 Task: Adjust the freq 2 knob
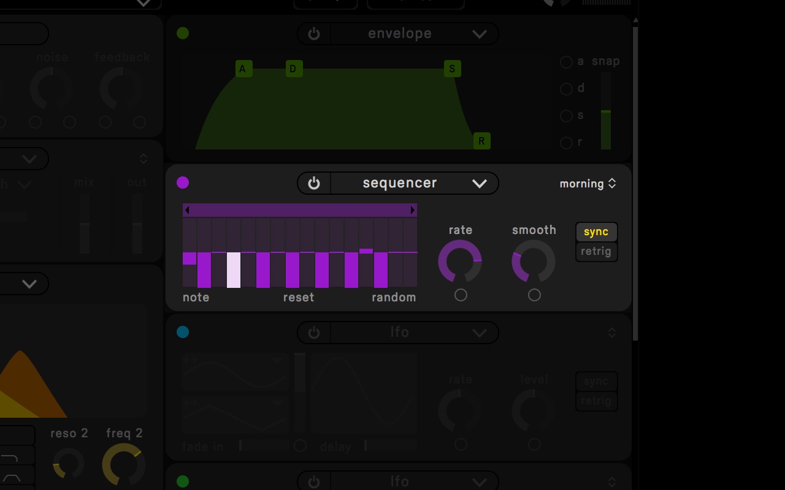pos(124,465)
